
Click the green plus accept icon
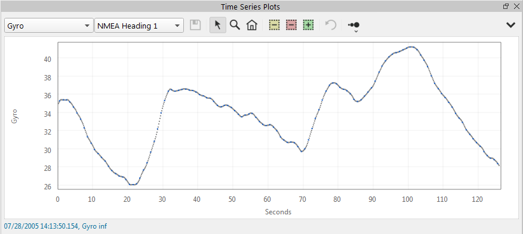[309, 25]
